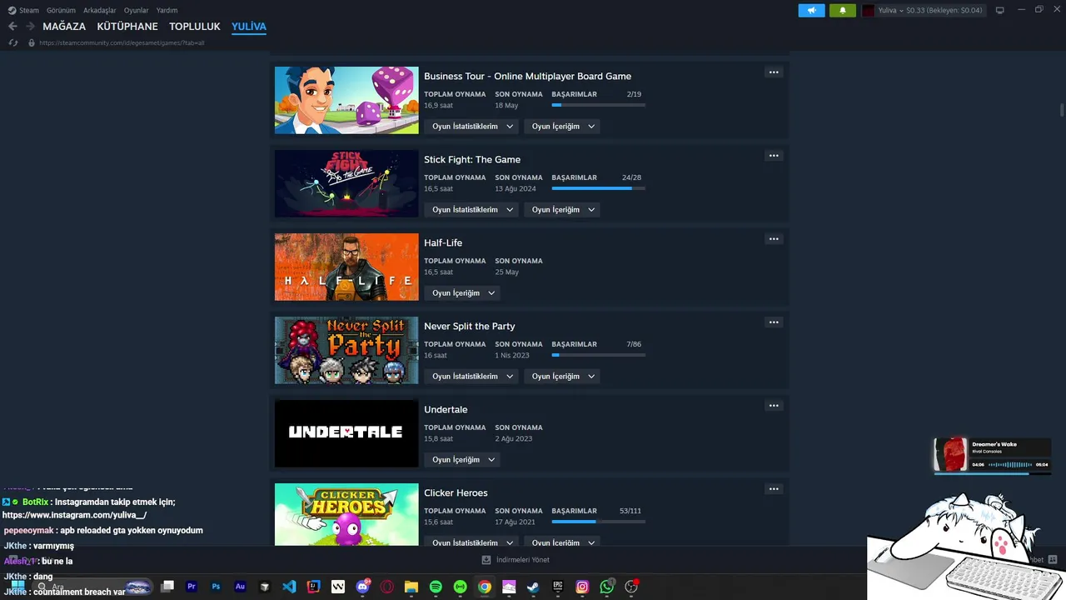The width and height of the screenshot is (1066, 600).
Task: Open the green bell notifications button
Action: (x=842, y=10)
